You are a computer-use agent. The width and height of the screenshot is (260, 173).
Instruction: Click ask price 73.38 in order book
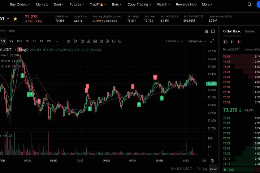pos(226,57)
